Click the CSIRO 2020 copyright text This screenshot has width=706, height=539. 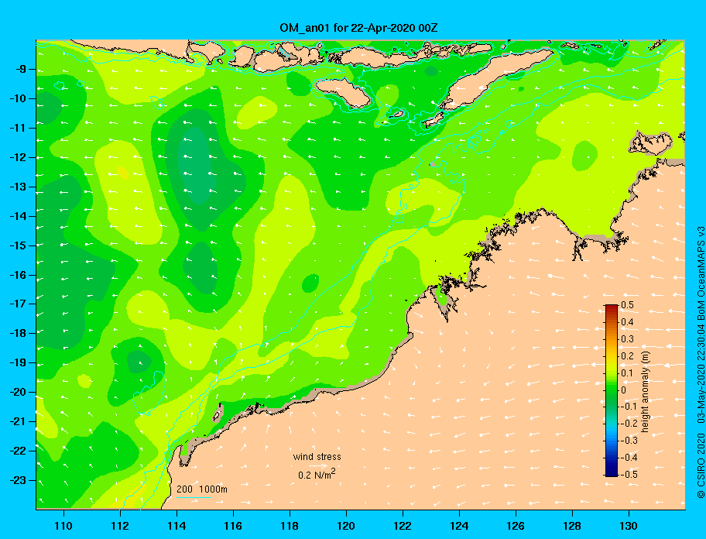[701, 465]
